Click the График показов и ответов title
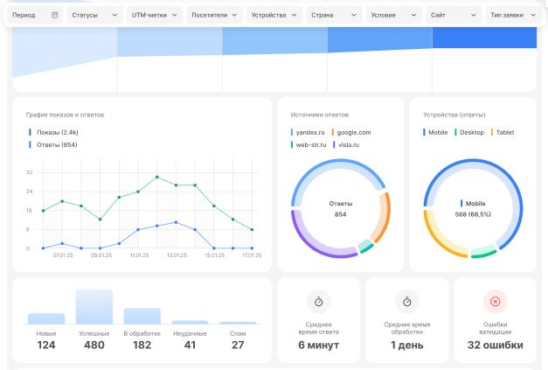Viewport: 548px width, 370px height. point(65,115)
